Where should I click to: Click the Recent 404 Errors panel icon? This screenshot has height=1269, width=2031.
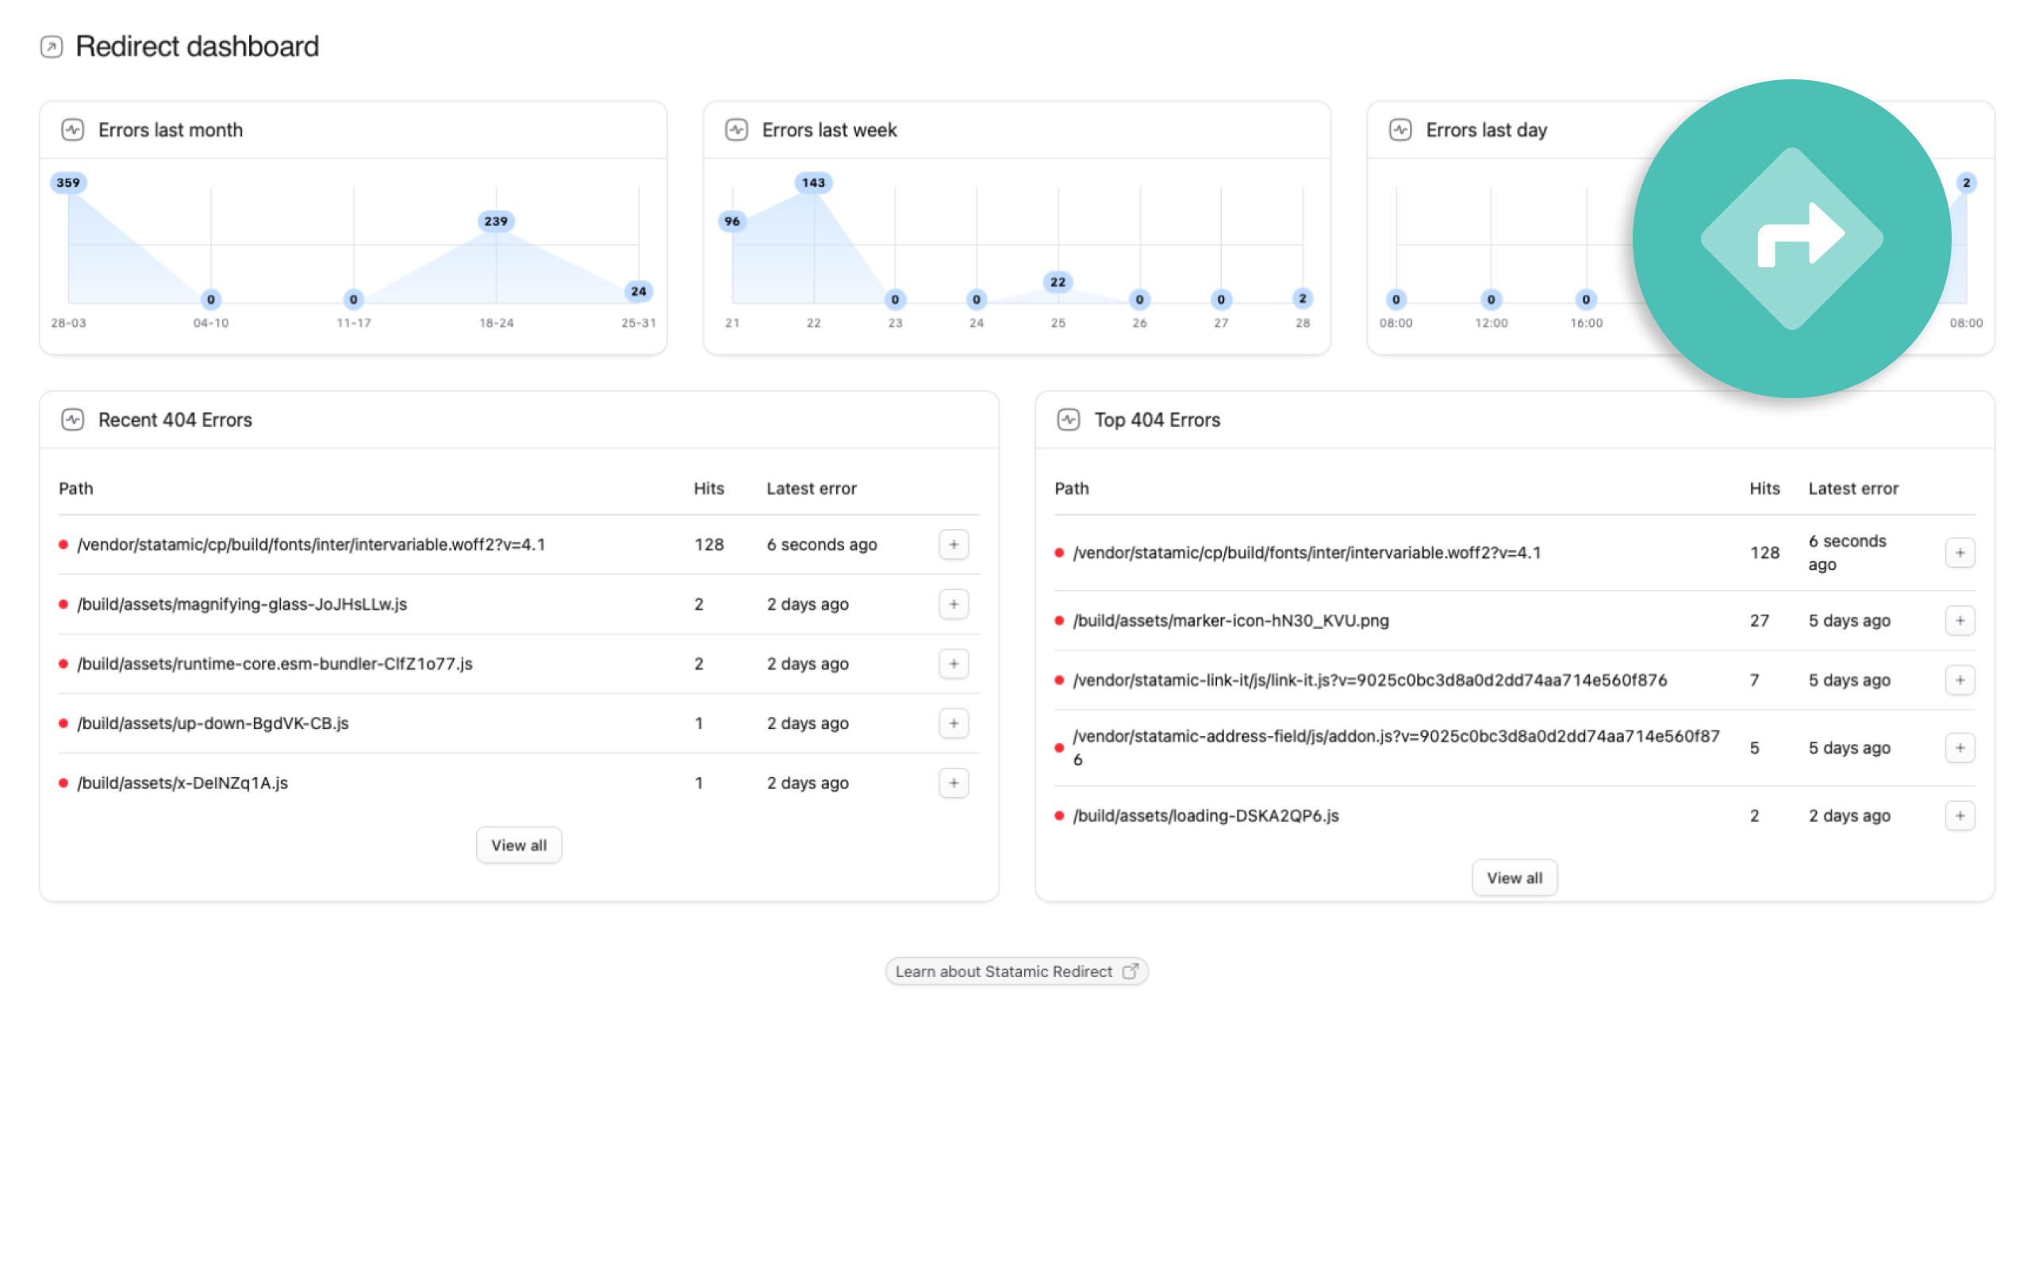pyautogui.click(x=73, y=420)
